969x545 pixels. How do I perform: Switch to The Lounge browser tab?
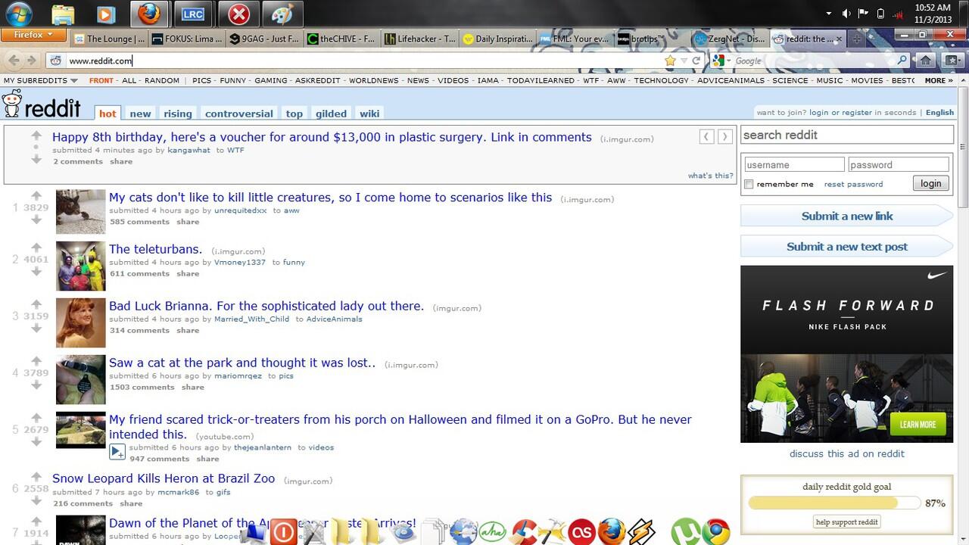(x=111, y=39)
